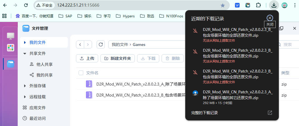Open the 百度一下 bookmark
The image size is (299, 126).
(x=35, y=16)
